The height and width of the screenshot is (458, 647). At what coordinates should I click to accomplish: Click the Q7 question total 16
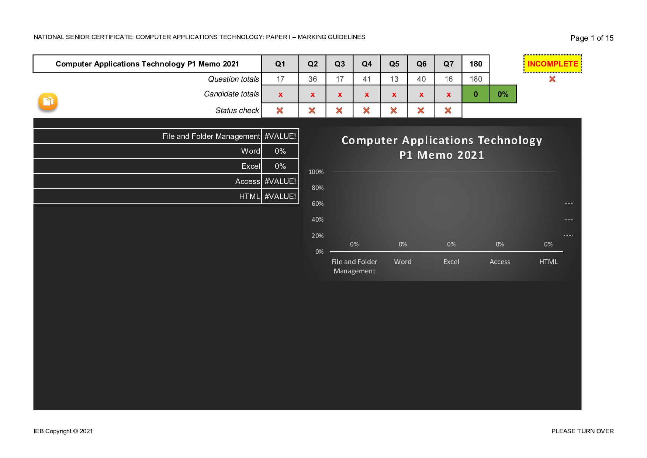tap(449, 79)
